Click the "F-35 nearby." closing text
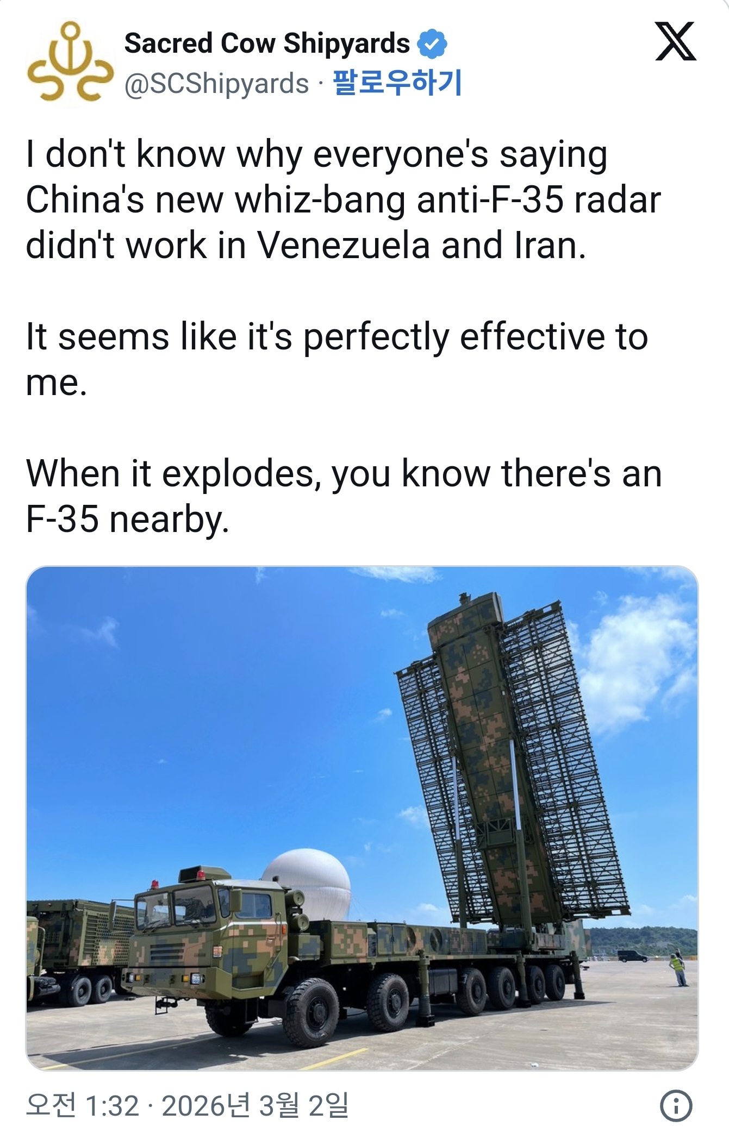This screenshot has width=729, height=1139. (127, 520)
